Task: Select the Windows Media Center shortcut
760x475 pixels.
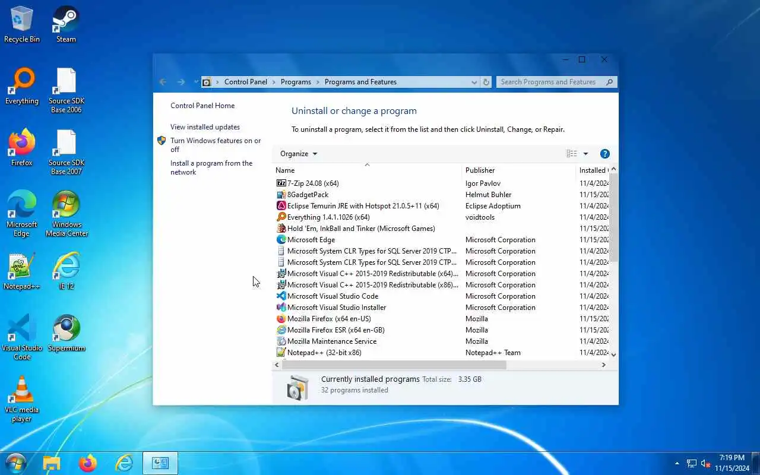Action: [x=66, y=214]
